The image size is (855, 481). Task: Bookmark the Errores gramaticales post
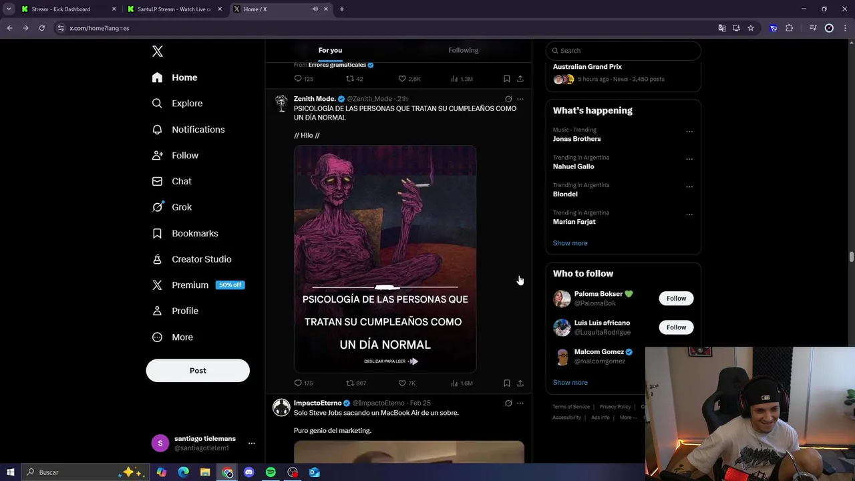click(x=507, y=79)
